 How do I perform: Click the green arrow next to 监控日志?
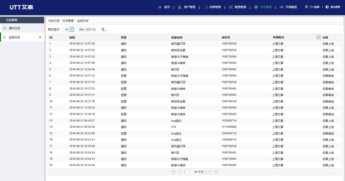point(40,37)
